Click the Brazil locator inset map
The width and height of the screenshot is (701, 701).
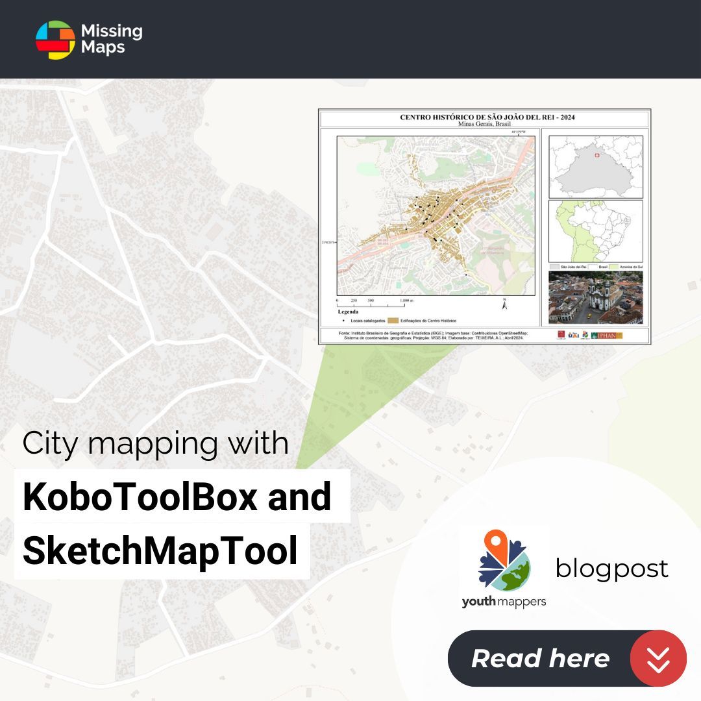595,231
